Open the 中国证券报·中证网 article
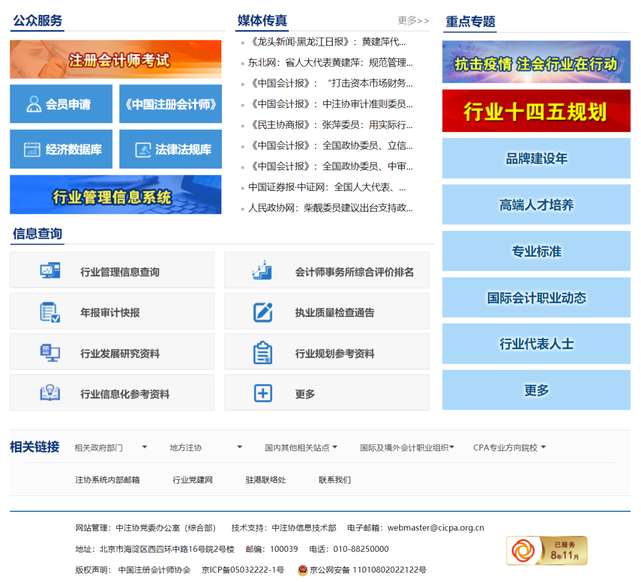The width and height of the screenshot is (641, 582). point(327,187)
